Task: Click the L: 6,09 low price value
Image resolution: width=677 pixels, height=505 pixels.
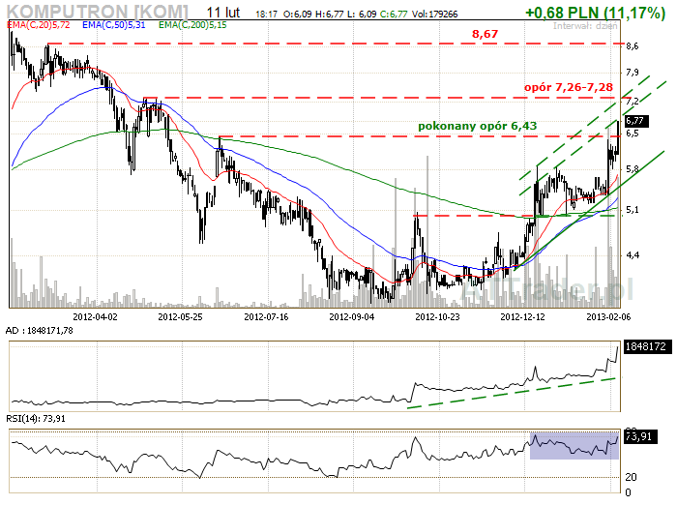Action: click(x=362, y=15)
